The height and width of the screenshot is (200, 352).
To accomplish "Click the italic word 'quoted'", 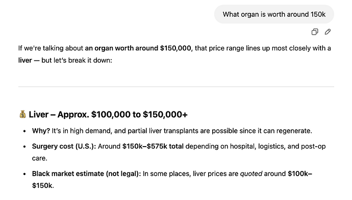I will coord(251,174).
